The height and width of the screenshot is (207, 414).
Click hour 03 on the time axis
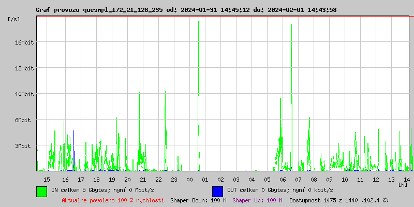tap(236, 180)
